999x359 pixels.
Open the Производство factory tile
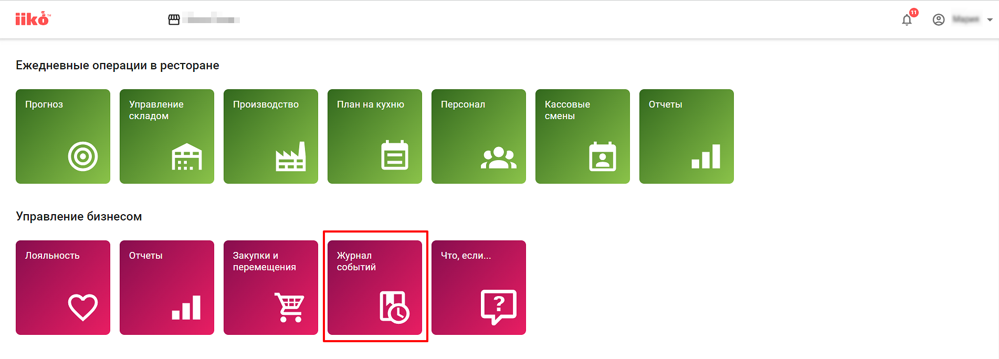(x=271, y=136)
